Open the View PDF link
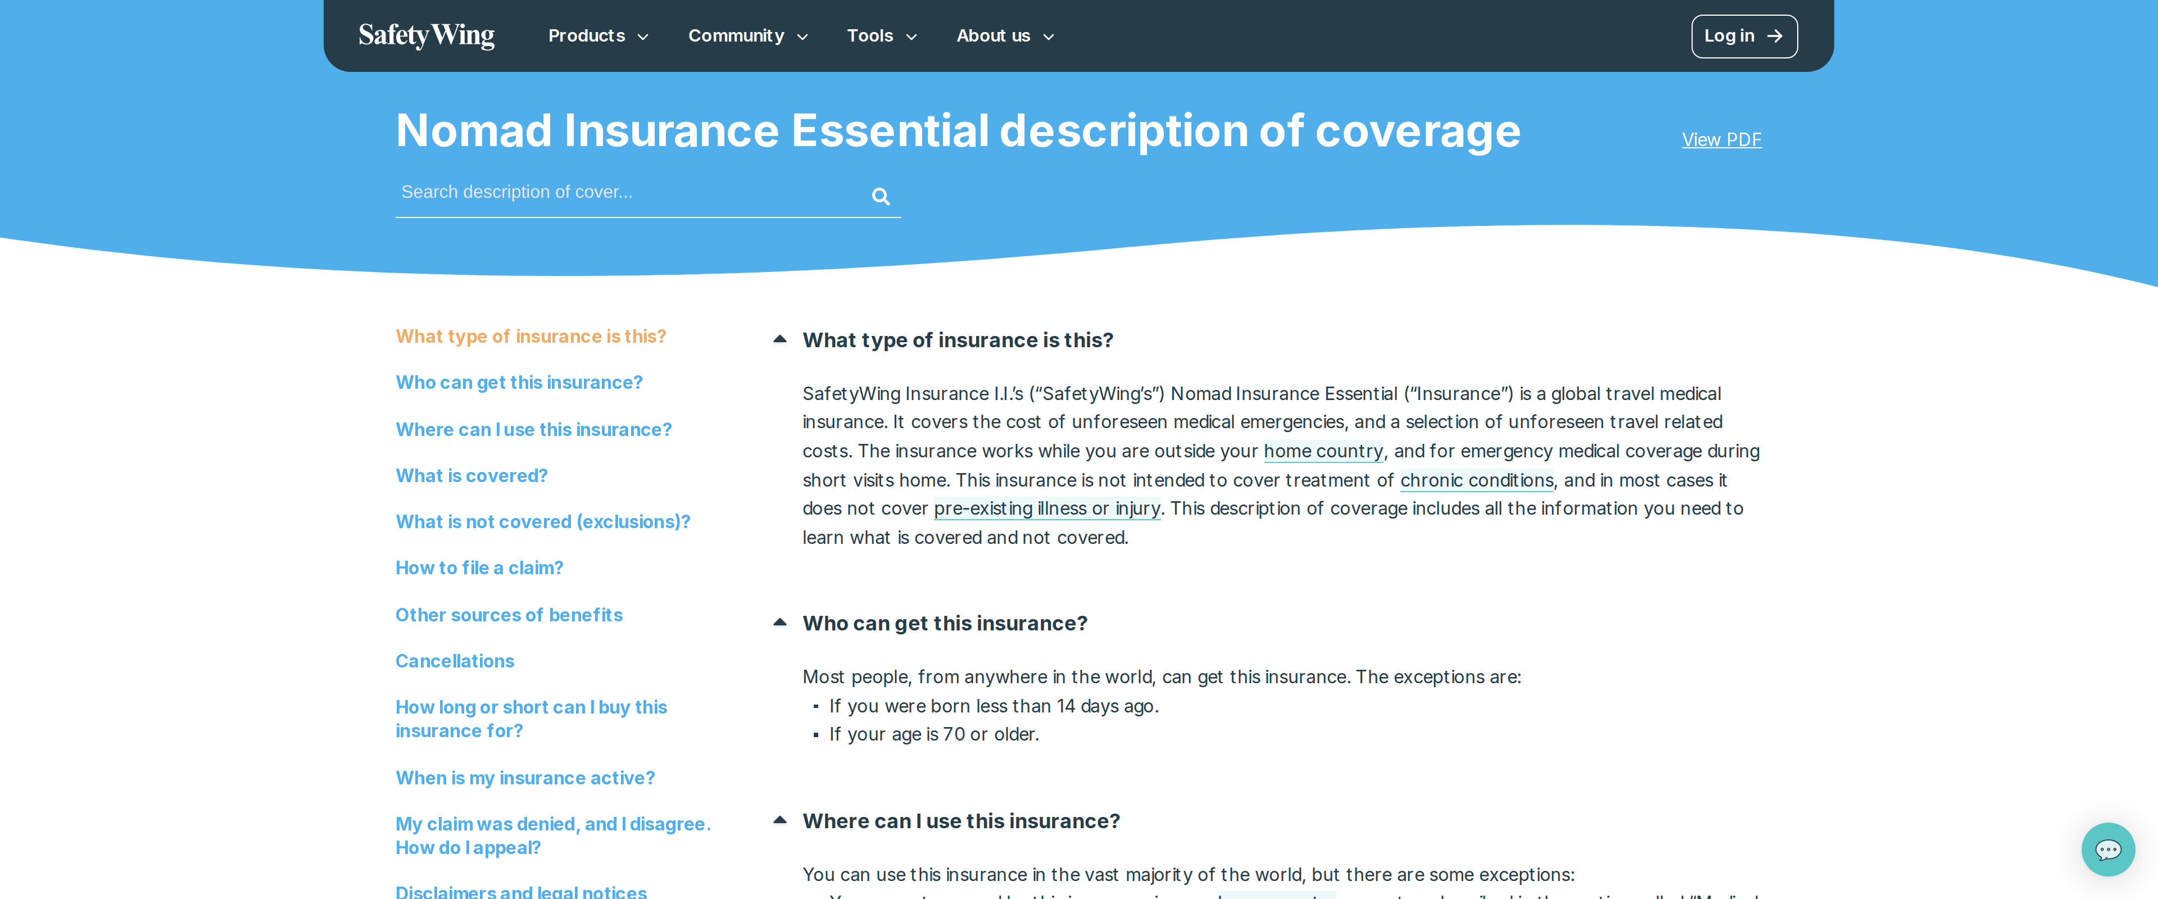2158x899 pixels. point(1721,140)
